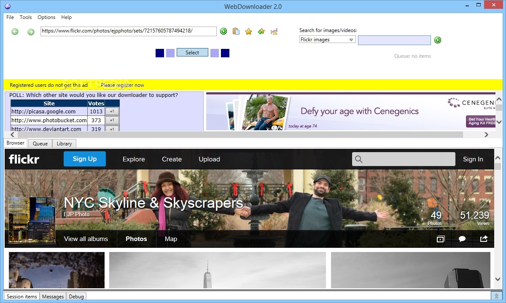Click the icon right of the star-plus icon
This screenshot has height=303, width=506.
pyautogui.click(x=274, y=31)
